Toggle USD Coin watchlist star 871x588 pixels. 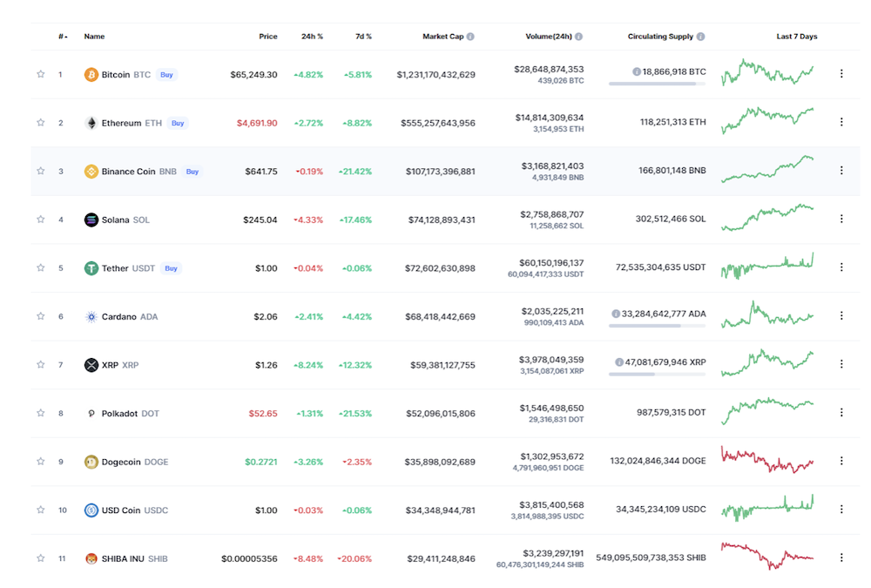[x=41, y=510]
